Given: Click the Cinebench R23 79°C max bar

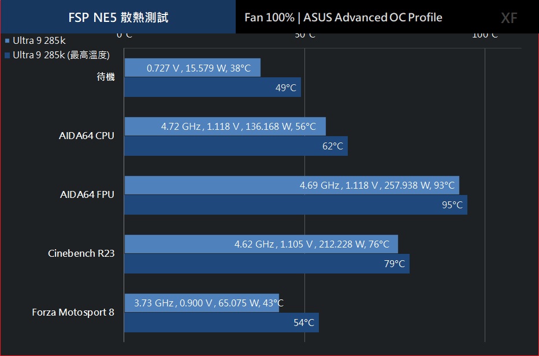Looking at the screenshot, I should (267, 264).
